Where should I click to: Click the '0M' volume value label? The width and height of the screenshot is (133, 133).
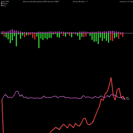click(x=127, y=98)
